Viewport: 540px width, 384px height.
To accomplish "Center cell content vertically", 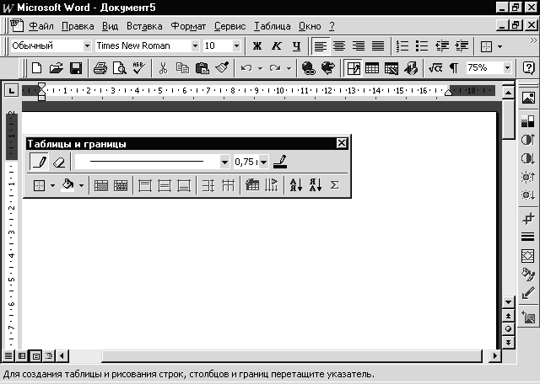I will 165,185.
